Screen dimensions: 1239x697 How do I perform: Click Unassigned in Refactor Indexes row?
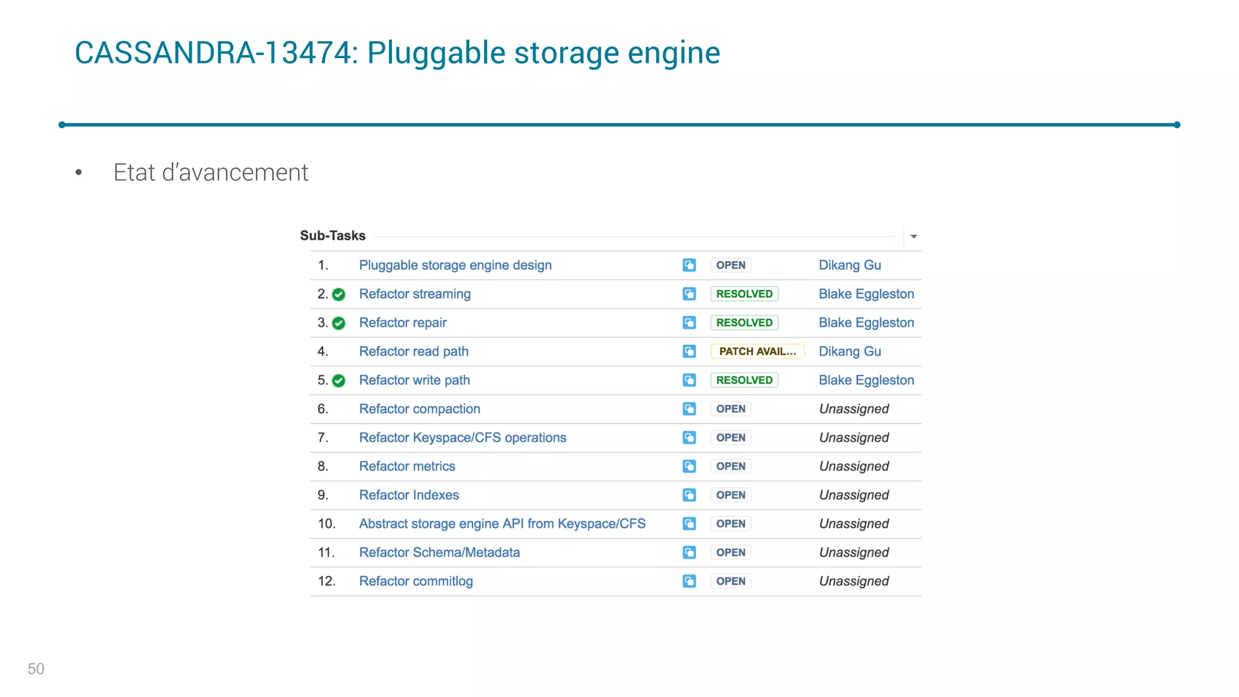(x=854, y=495)
